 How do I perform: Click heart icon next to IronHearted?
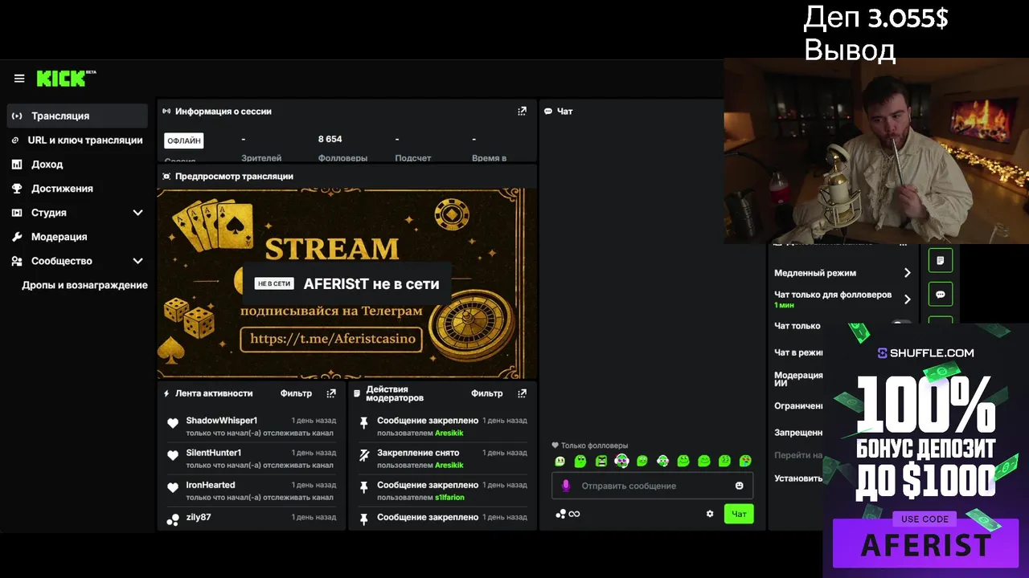(x=173, y=487)
